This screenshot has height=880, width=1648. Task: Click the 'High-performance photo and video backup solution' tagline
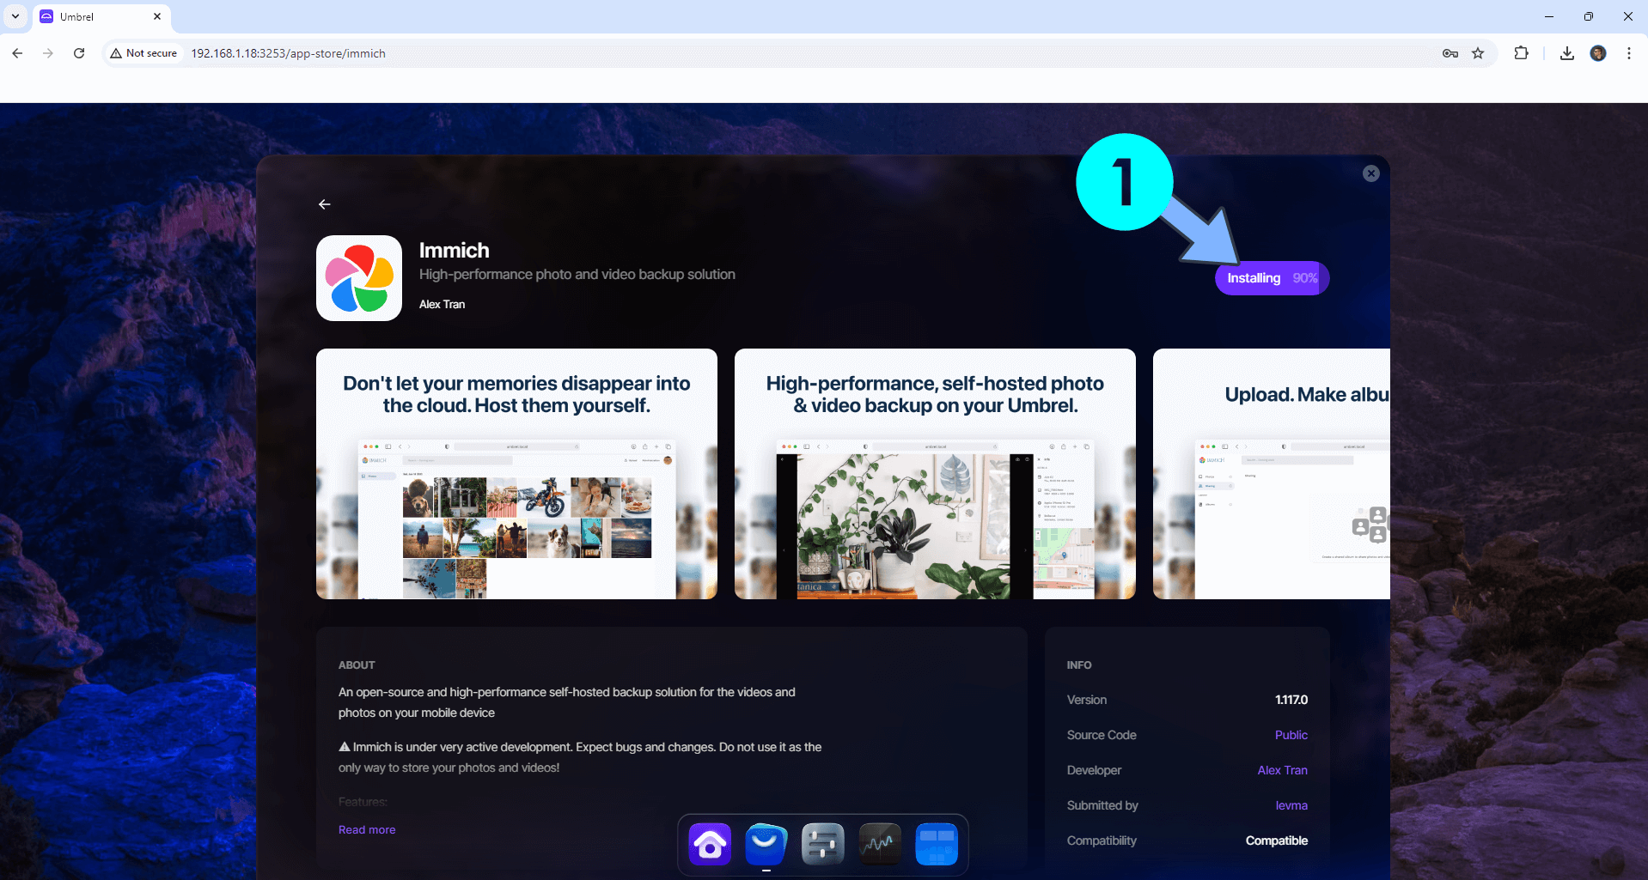pyautogui.click(x=577, y=274)
